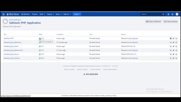Click the Bamboo logo

pos(13,14)
